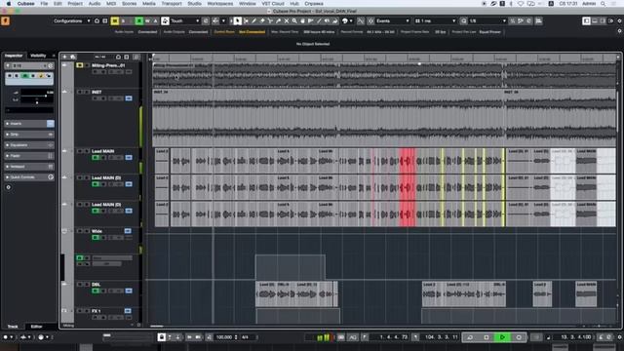Open the File menu

point(44,4)
